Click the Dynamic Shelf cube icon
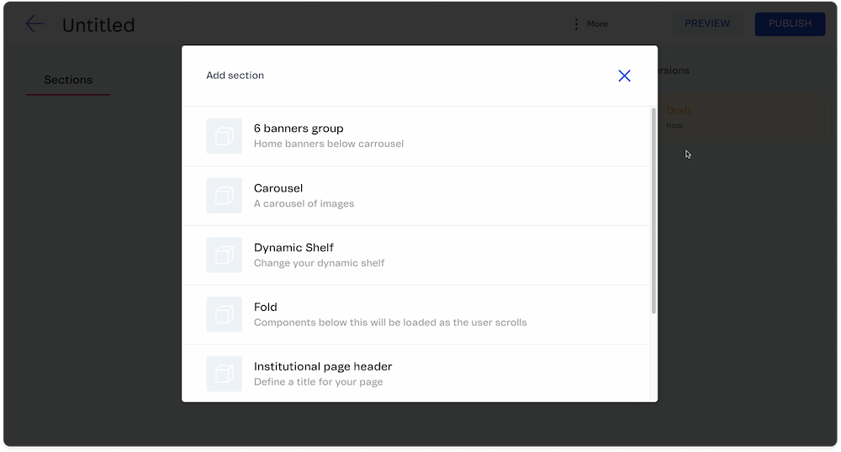 [x=225, y=255]
